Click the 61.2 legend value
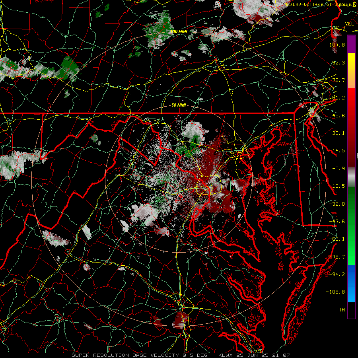Screen dimensions: 358x358 339,98
